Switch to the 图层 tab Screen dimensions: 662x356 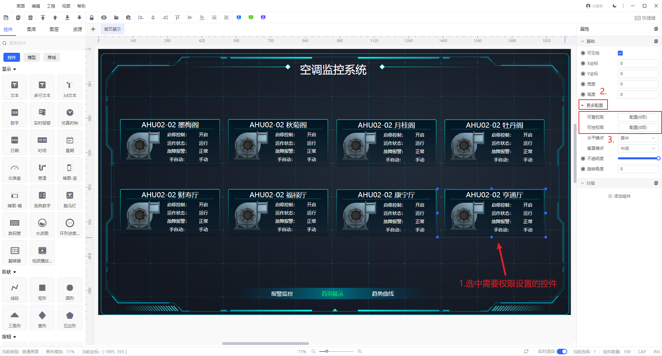pos(54,29)
